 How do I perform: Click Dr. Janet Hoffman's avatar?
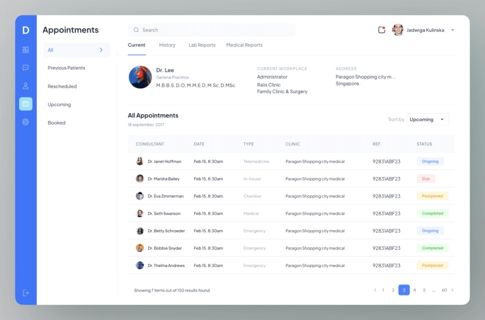pyautogui.click(x=140, y=161)
